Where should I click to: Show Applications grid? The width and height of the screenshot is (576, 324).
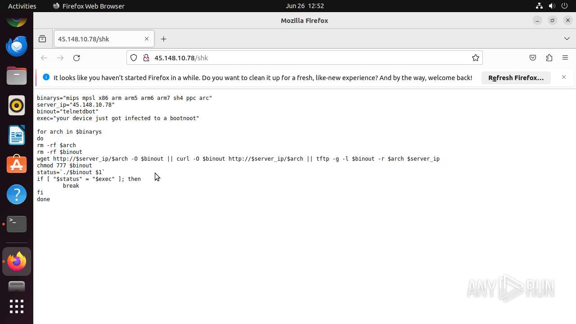(17, 306)
